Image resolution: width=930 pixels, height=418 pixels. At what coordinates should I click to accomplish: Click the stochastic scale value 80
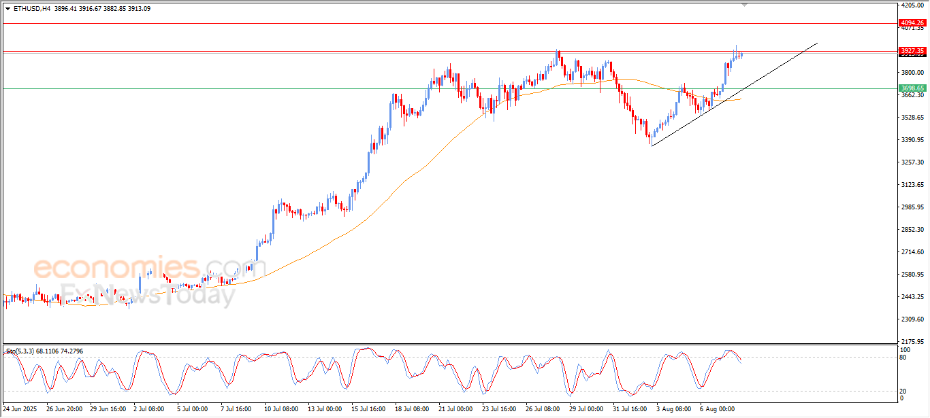[x=903, y=357]
